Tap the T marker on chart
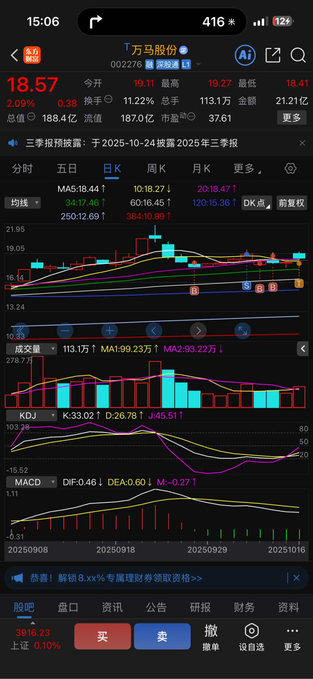The width and height of the screenshot is (313, 679). coord(299,283)
